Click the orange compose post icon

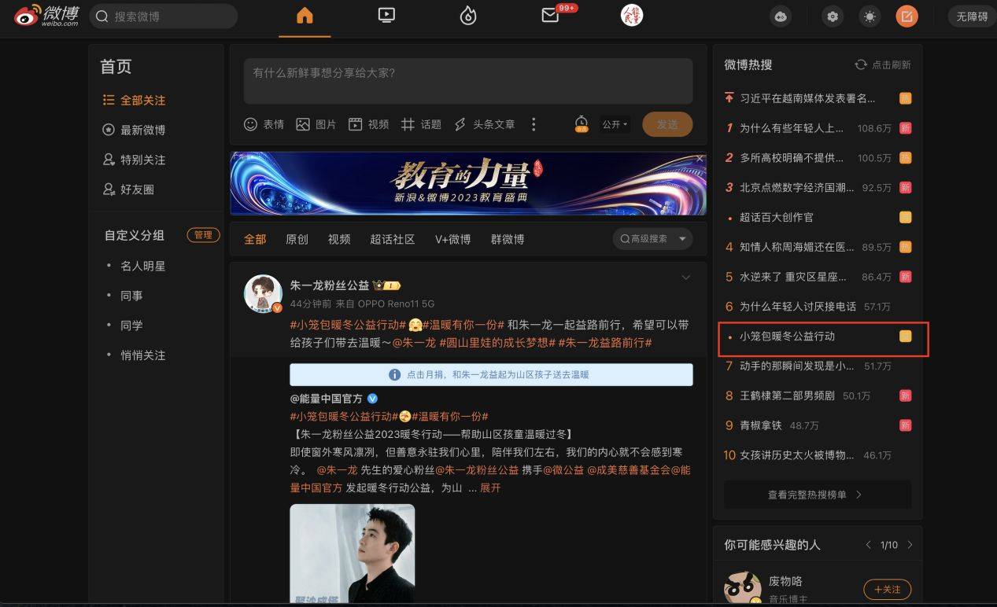(907, 17)
